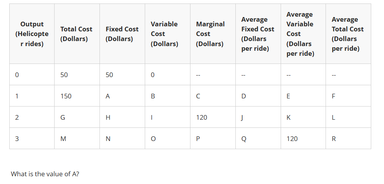Select the "Average Total Cost" header cell
This screenshot has width=384, height=184.
(x=348, y=34)
